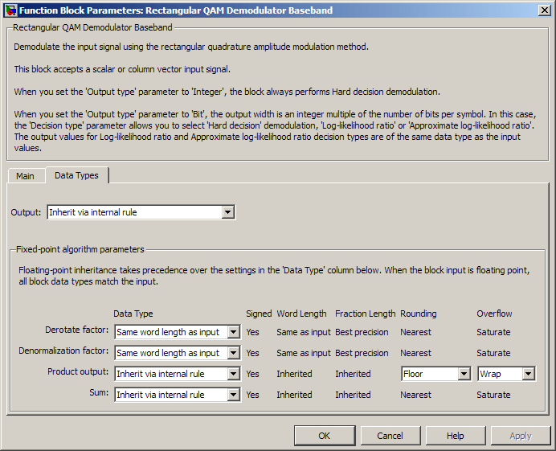This screenshot has height=451, width=556.
Task: Click Denormalization factor 'Best precision' value
Action: (x=362, y=353)
